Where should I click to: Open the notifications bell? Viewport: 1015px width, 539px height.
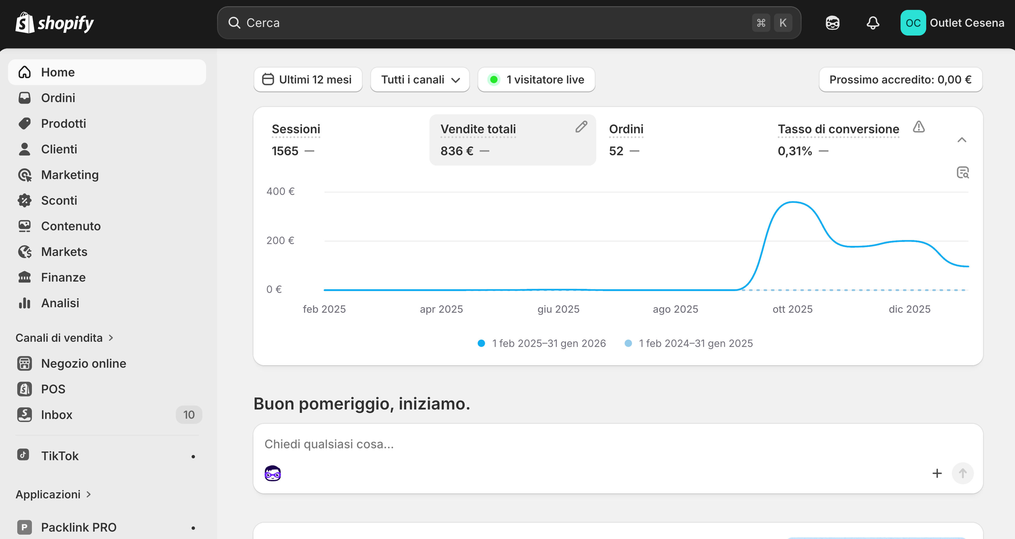point(873,23)
